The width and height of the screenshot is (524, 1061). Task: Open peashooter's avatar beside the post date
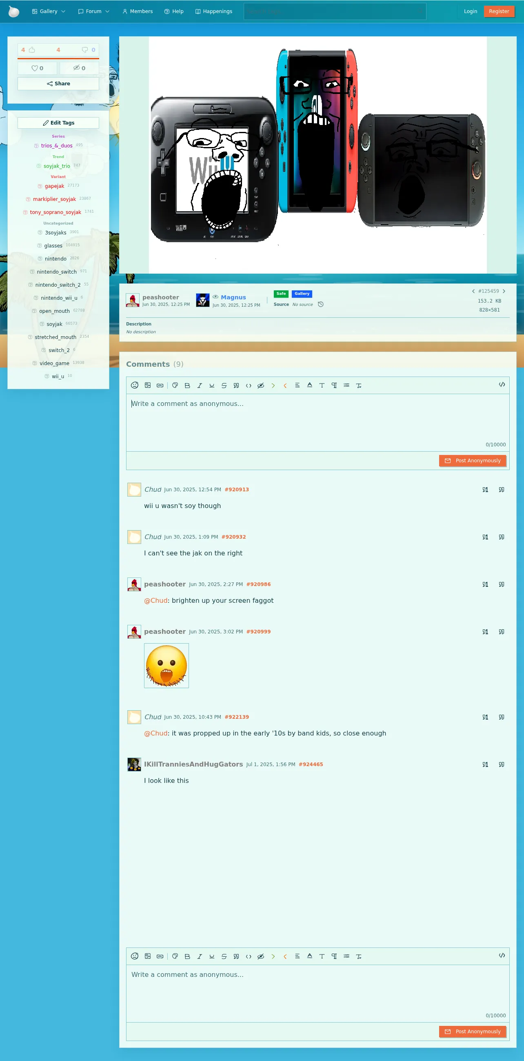133,300
